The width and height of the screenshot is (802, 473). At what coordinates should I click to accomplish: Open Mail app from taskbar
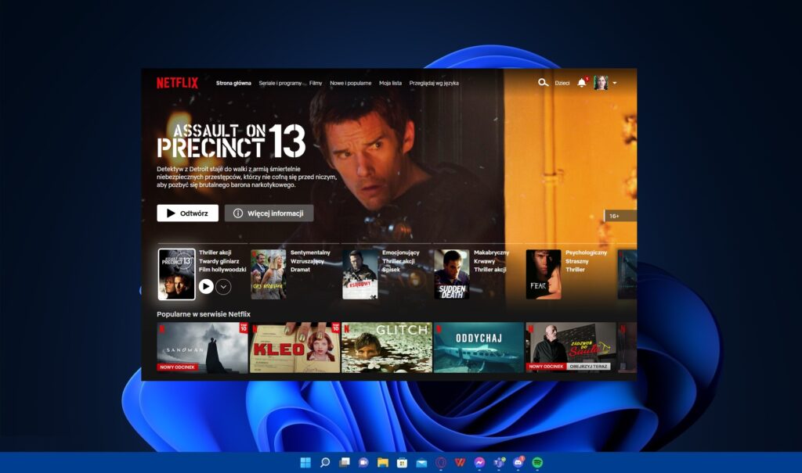pos(421,462)
